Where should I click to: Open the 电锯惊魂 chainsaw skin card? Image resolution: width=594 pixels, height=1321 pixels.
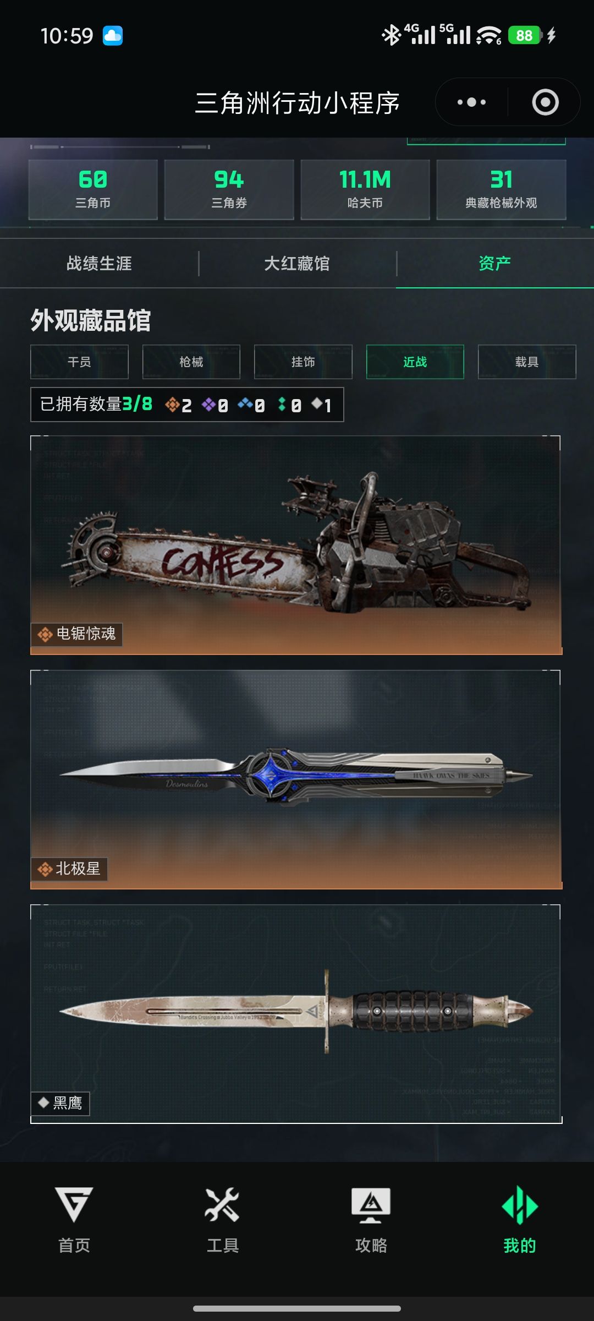(x=296, y=545)
